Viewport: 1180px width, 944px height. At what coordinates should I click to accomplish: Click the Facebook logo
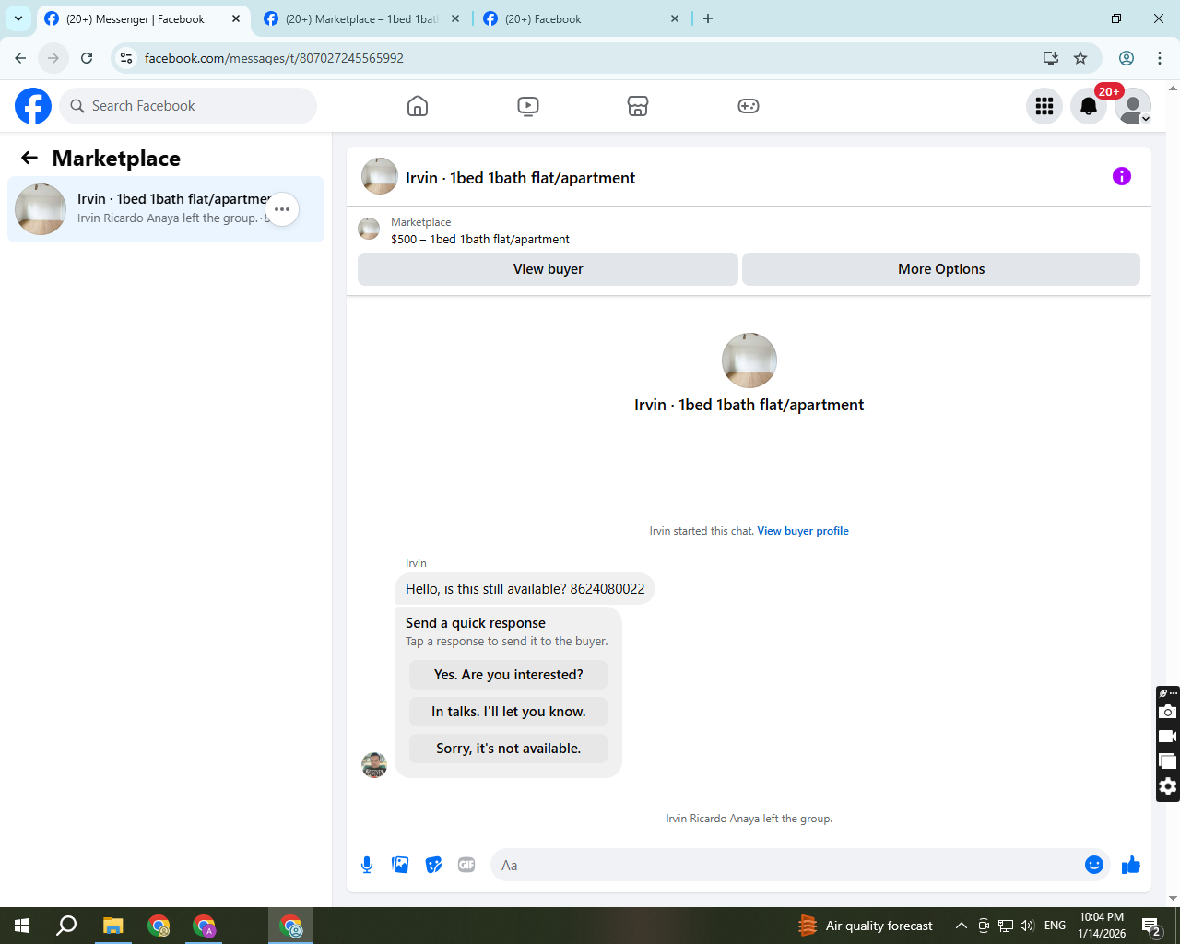[x=33, y=106]
